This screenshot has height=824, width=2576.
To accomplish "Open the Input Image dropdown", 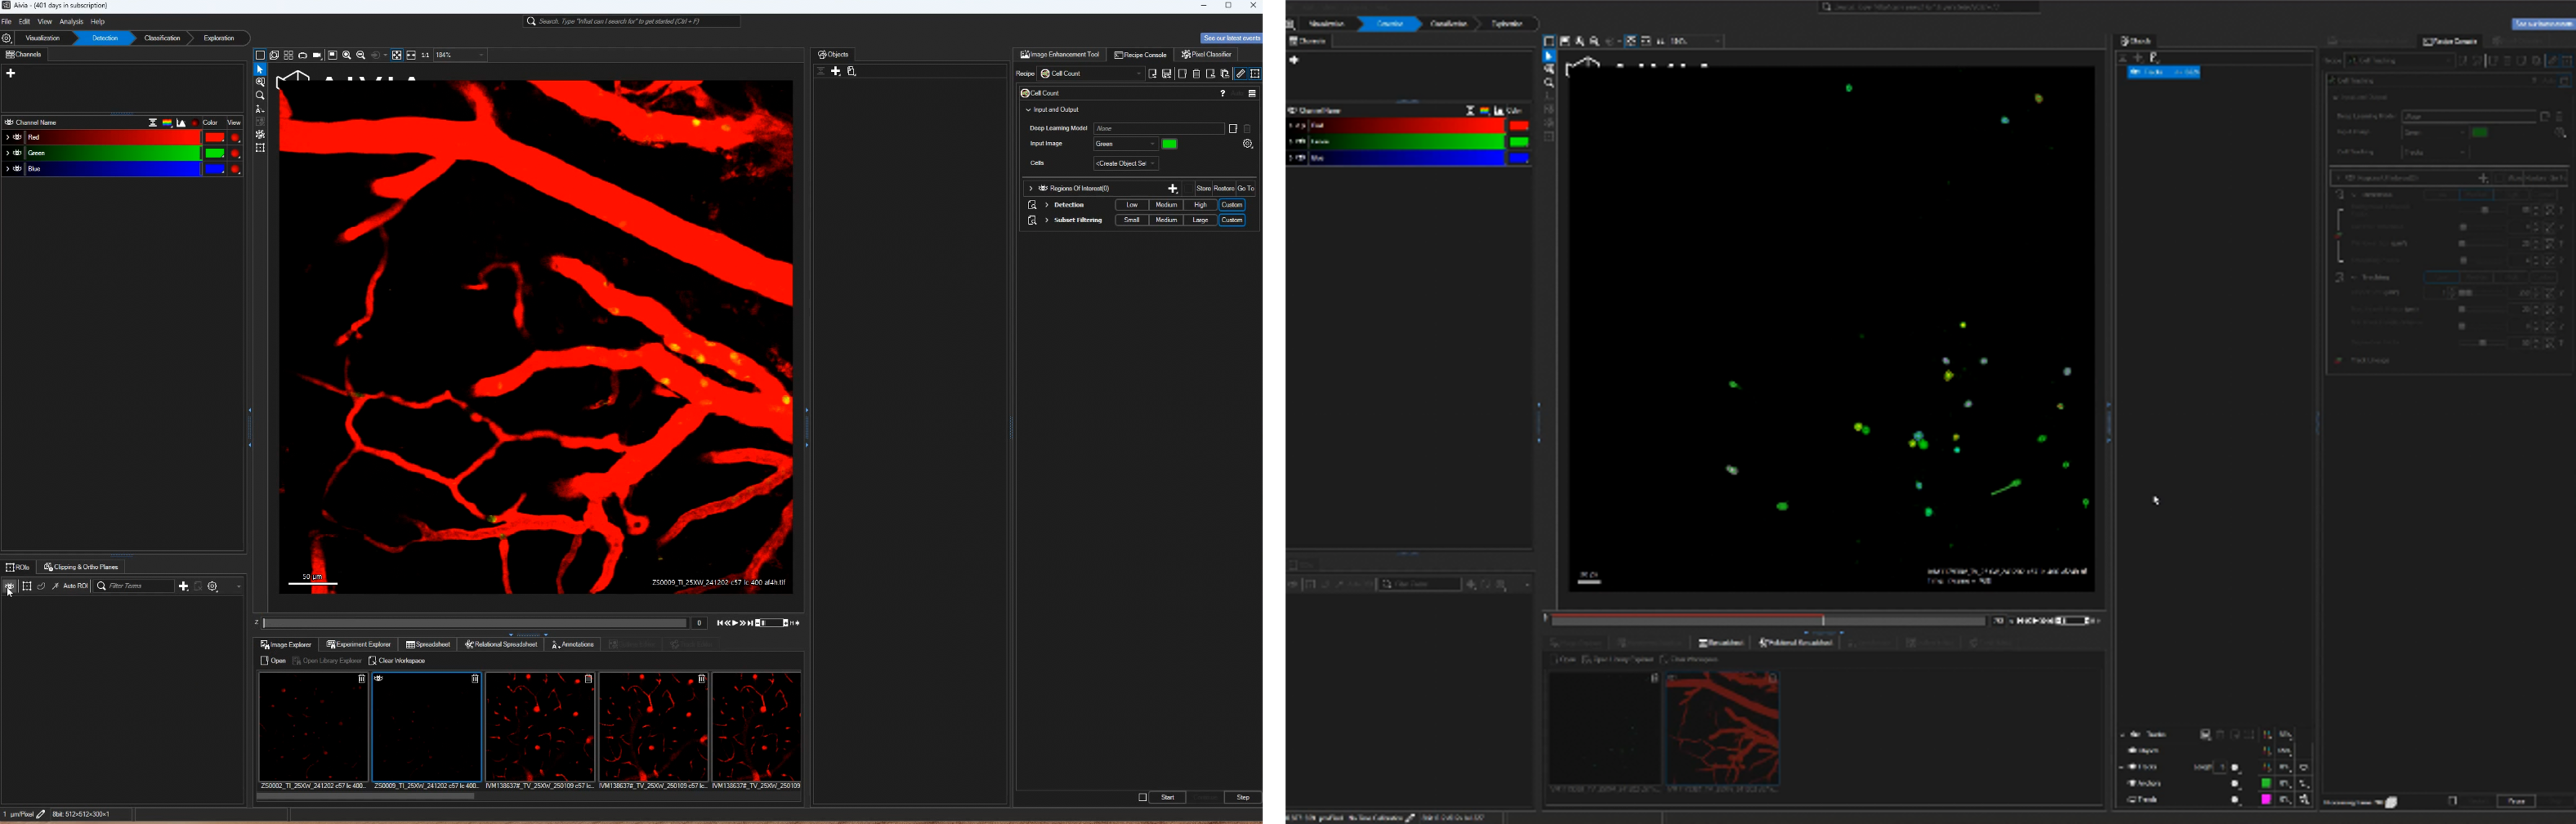I will point(1126,145).
